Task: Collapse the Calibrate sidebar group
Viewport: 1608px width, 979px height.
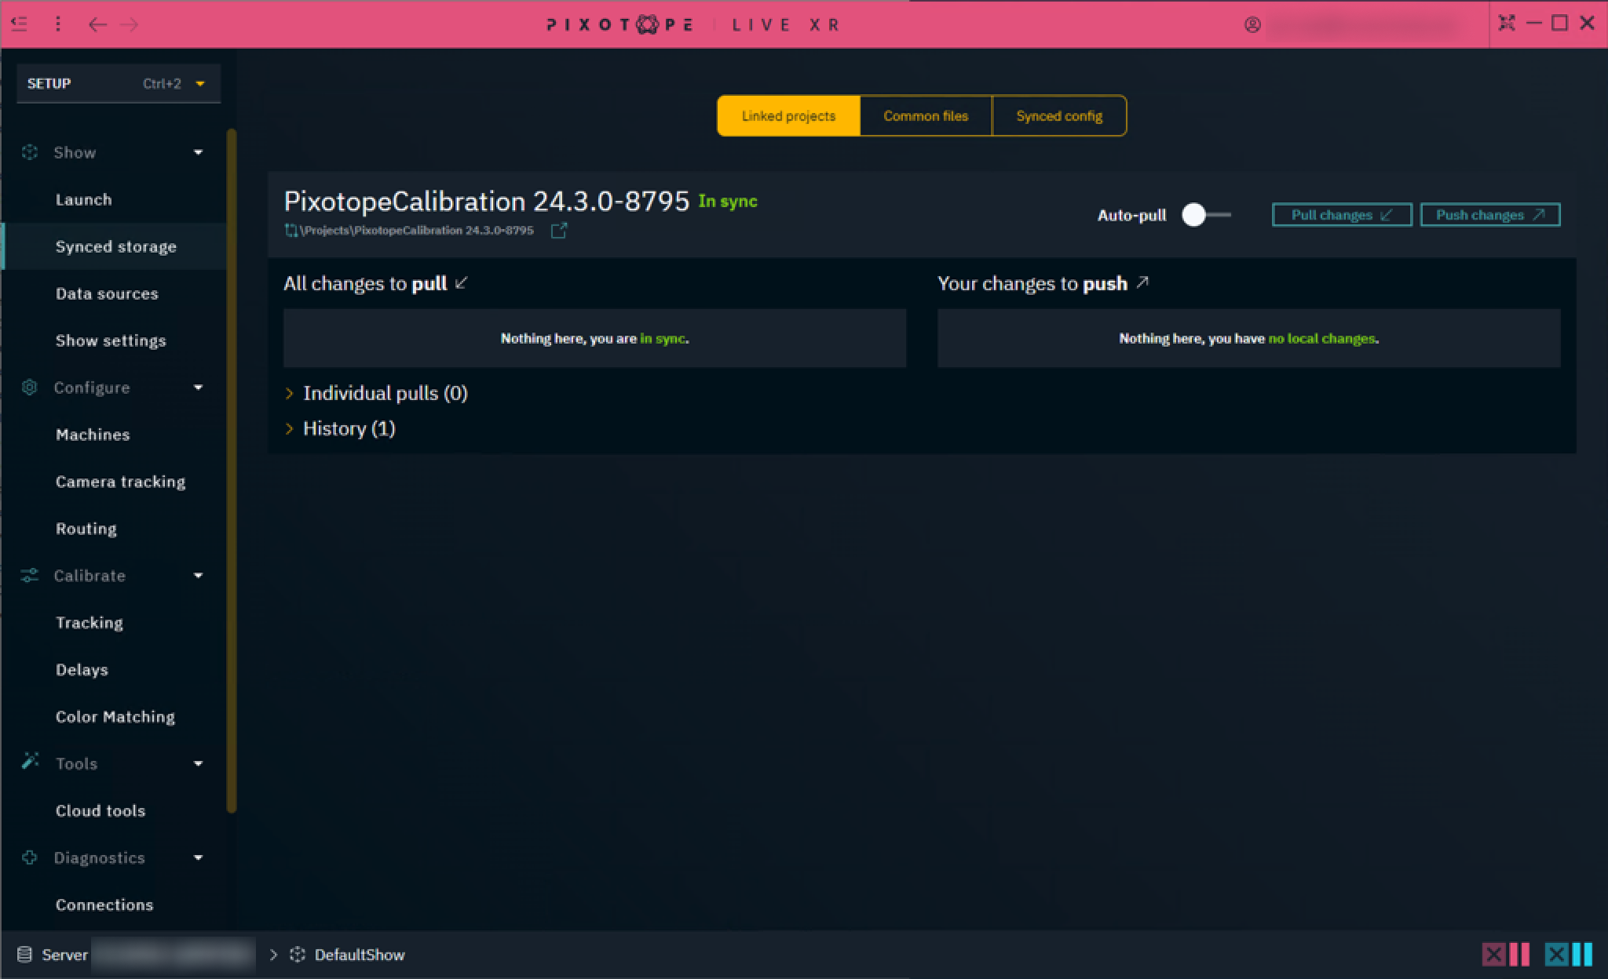Action: [198, 576]
